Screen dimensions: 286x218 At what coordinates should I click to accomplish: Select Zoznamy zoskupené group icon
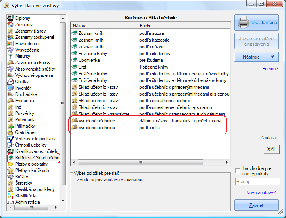[x=10, y=37]
